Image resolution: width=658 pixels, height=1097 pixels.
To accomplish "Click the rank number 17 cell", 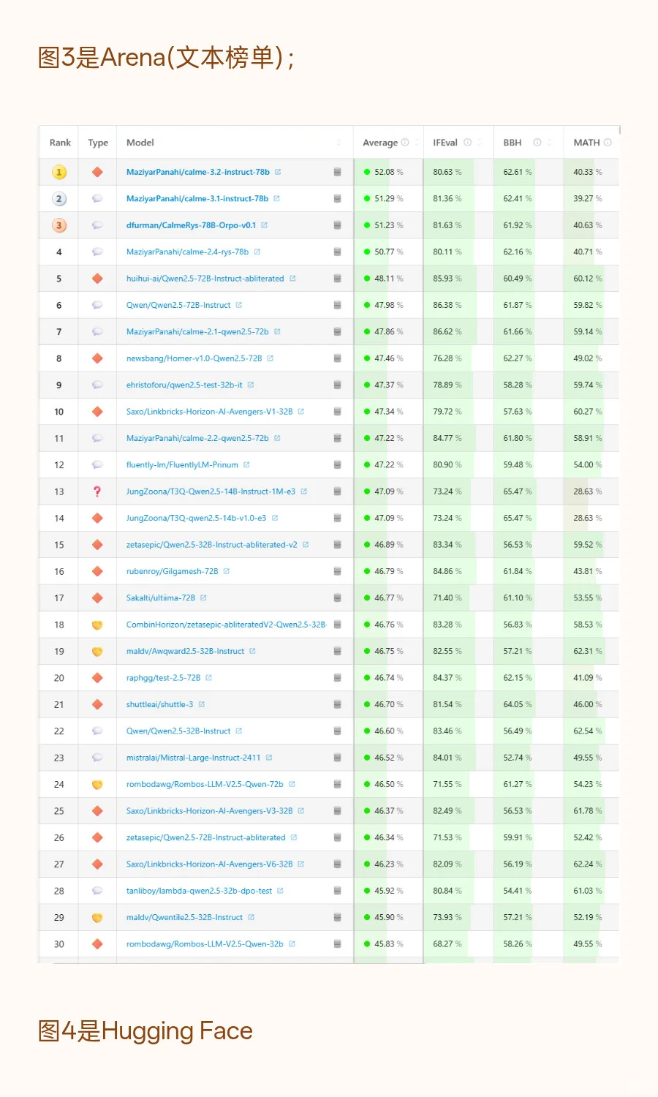I will [x=59, y=598].
